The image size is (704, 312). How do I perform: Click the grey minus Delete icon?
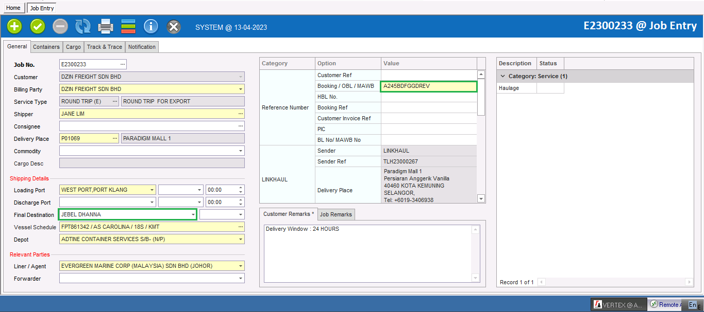tap(60, 26)
